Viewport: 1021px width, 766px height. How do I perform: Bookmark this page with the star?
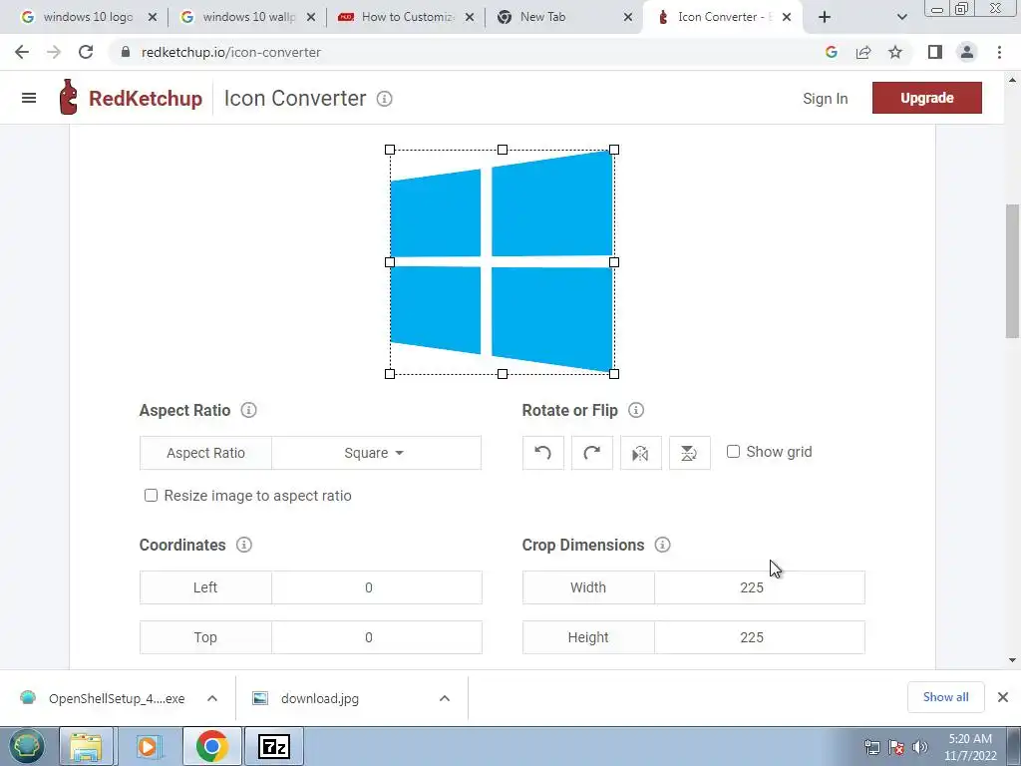tap(895, 52)
